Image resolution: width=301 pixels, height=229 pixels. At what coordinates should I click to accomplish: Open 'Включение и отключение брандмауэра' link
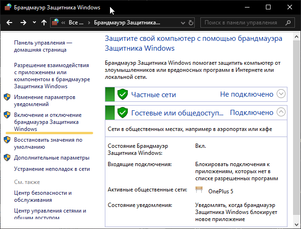48,122
